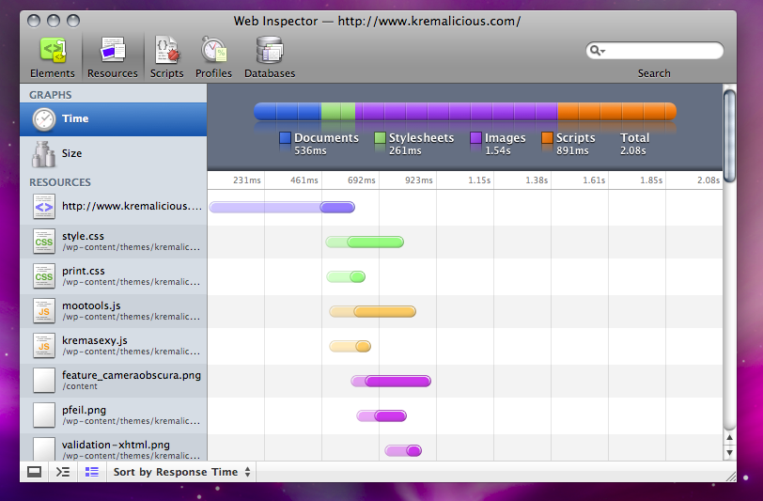Click the mootools.js orange timeline bar

(x=373, y=312)
